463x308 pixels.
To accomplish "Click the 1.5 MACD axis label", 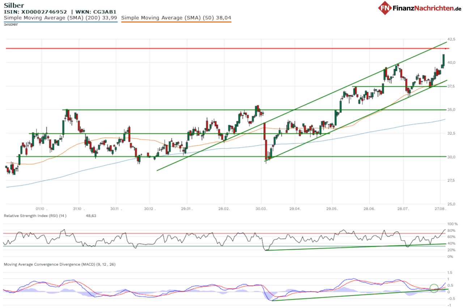I will tap(450, 272).
